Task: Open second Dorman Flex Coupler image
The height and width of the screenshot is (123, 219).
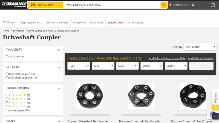Action: click(141, 96)
